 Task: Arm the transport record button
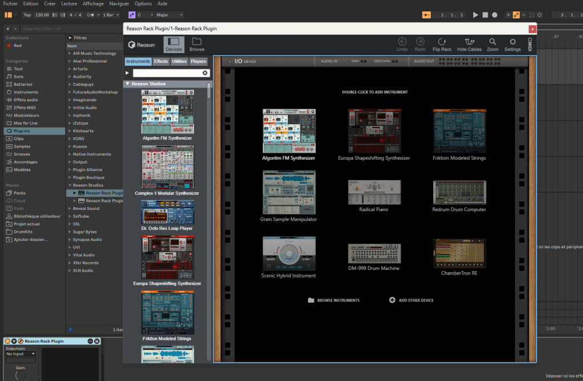coord(494,15)
